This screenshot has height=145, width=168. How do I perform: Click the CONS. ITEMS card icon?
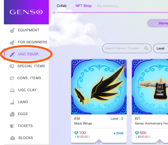[12, 78]
